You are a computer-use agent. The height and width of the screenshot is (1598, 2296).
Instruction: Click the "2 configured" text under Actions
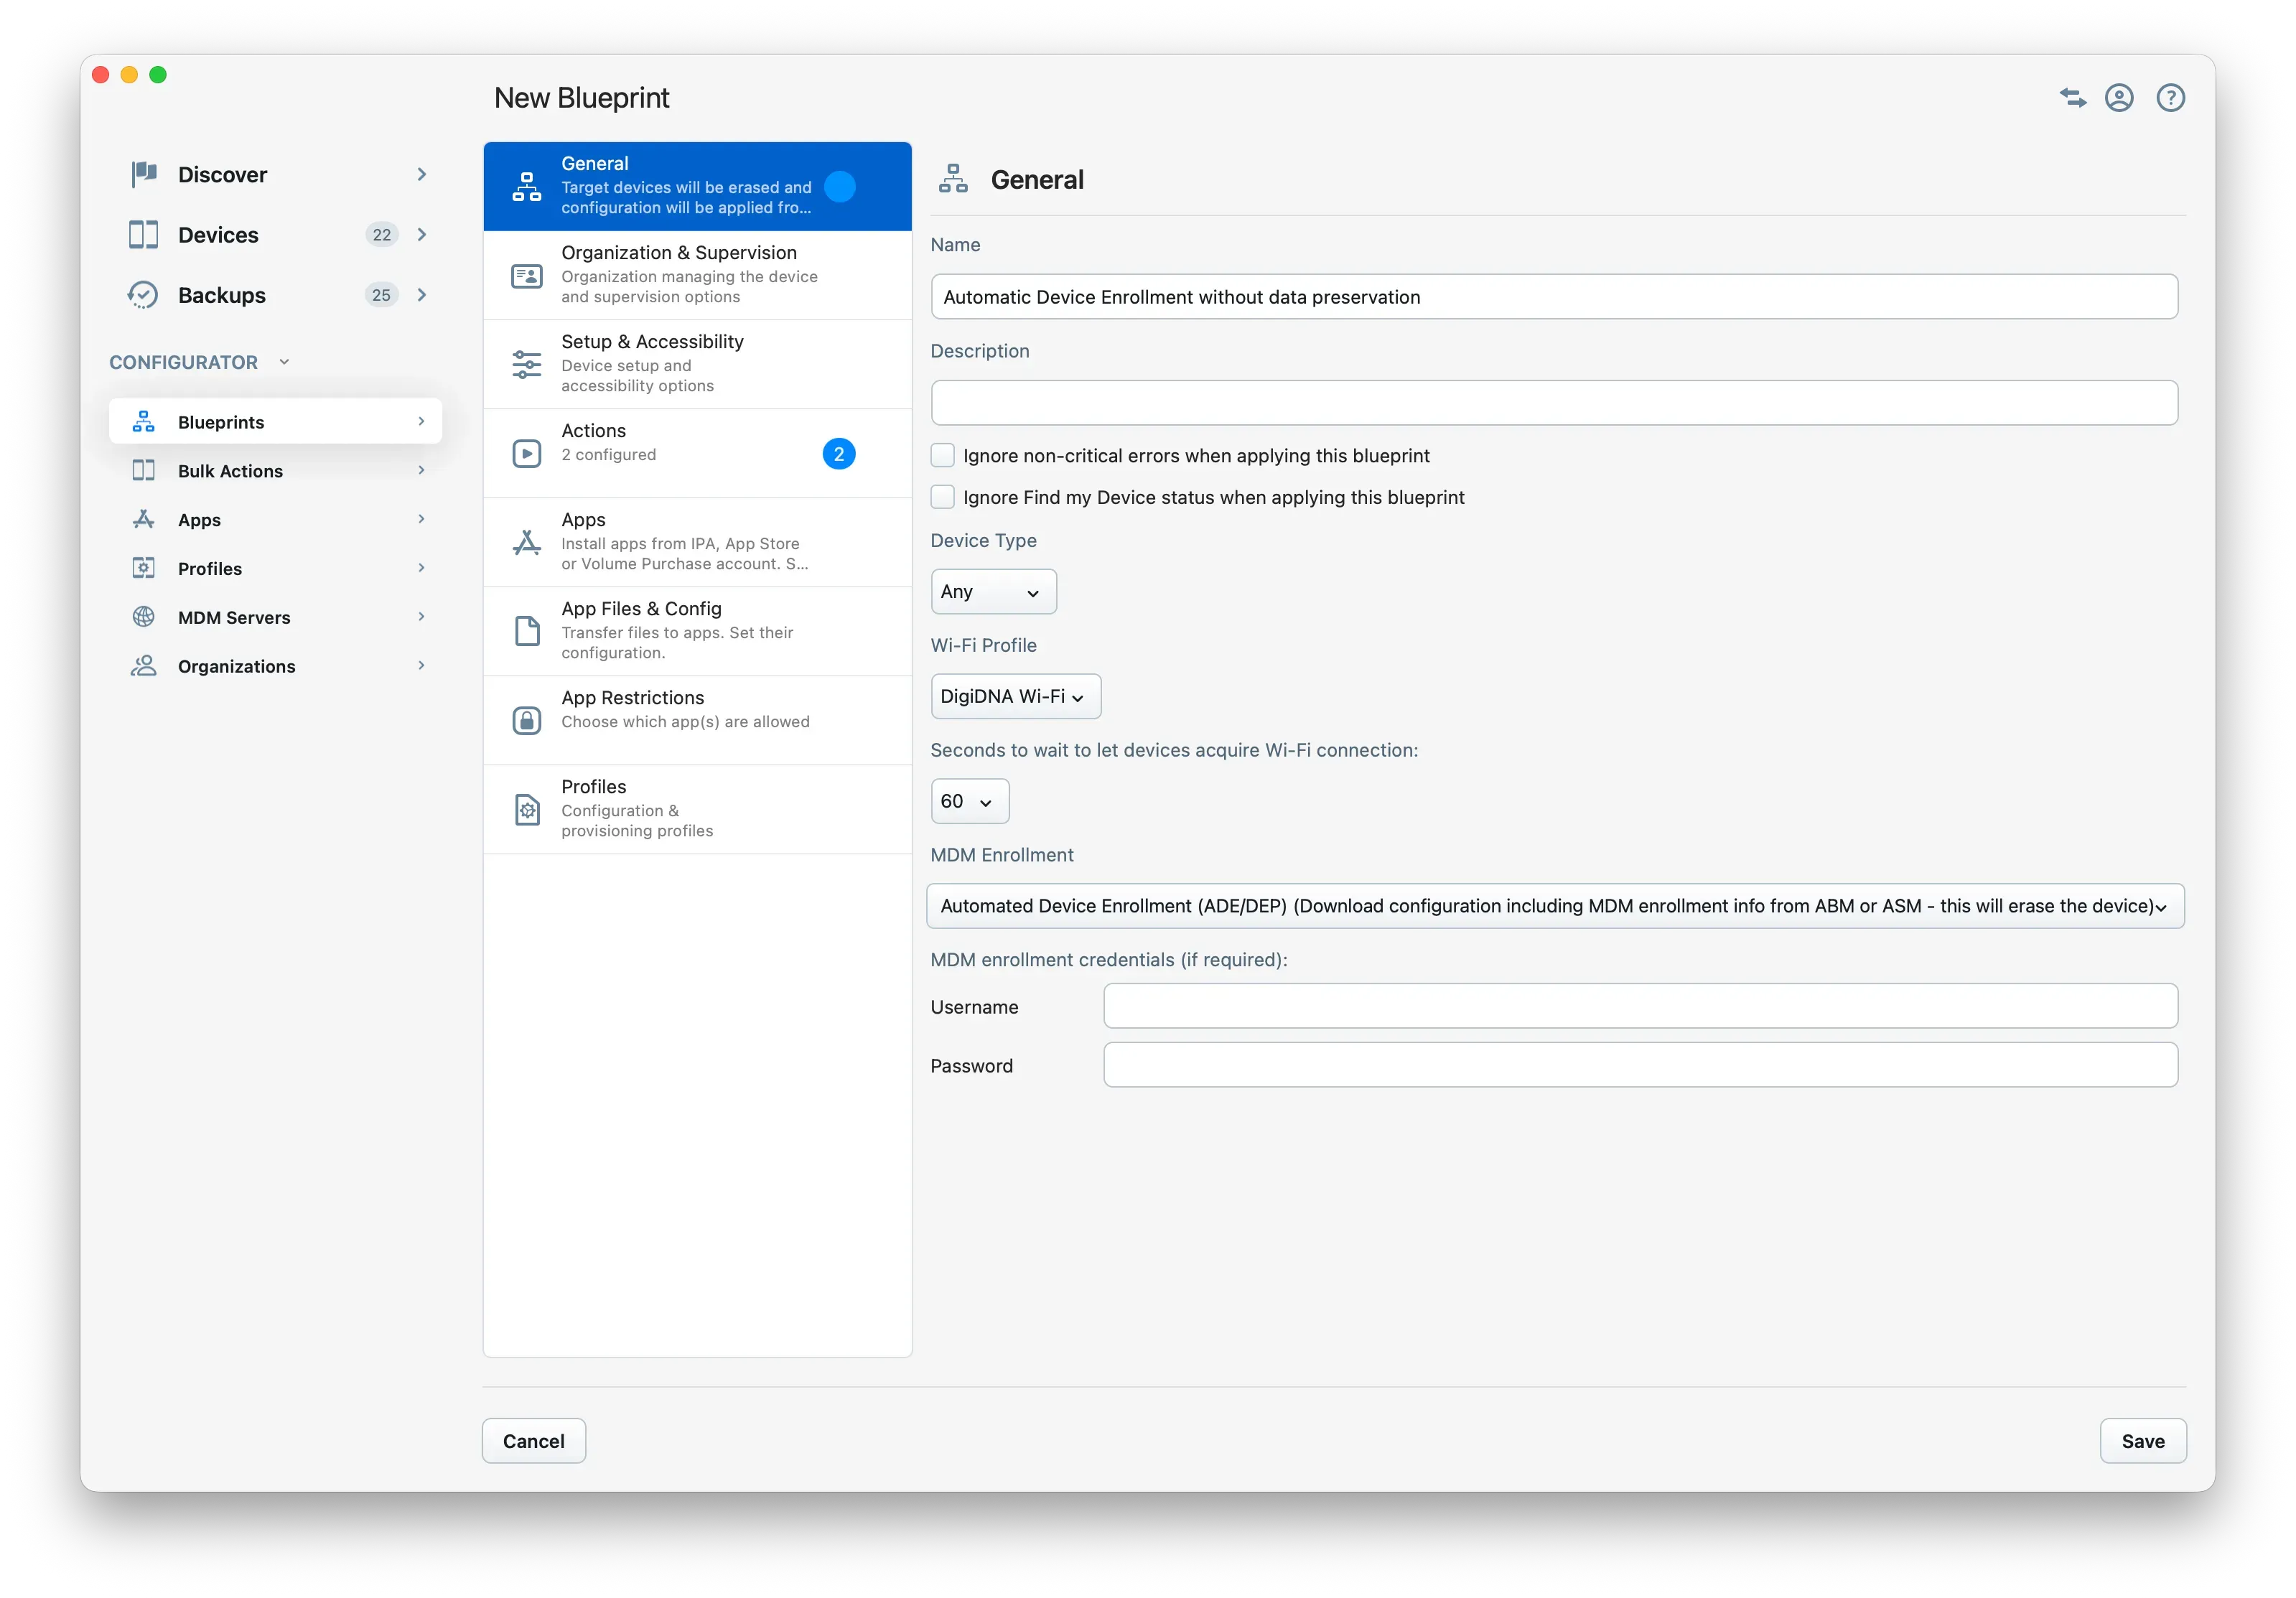[x=608, y=455]
